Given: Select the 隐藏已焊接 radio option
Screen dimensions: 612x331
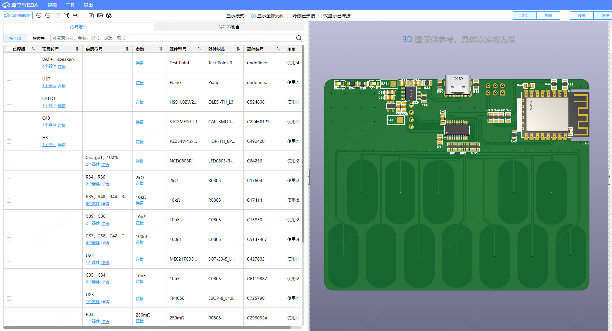Looking at the screenshot, I should pyautogui.click(x=289, y=16).
